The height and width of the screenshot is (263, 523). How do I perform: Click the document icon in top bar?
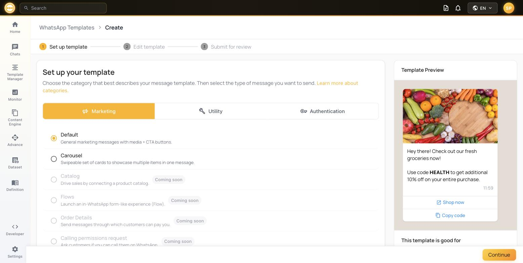[446, 8]
